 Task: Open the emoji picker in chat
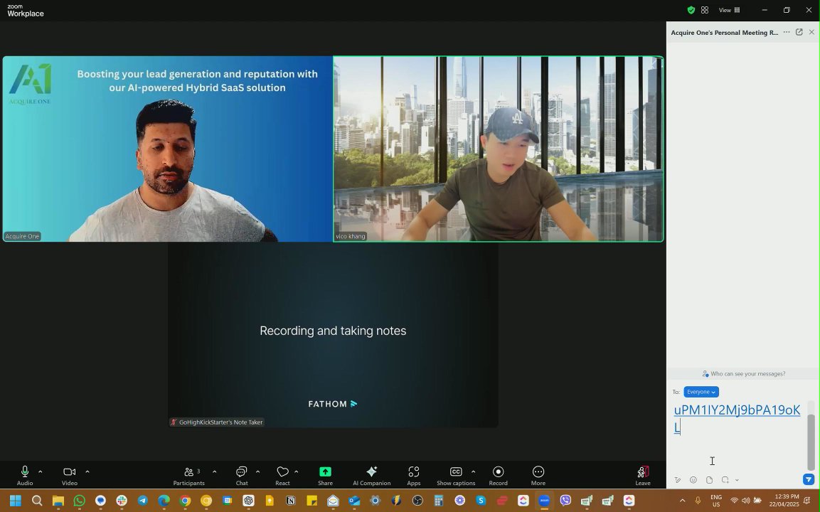pos(693,480)
